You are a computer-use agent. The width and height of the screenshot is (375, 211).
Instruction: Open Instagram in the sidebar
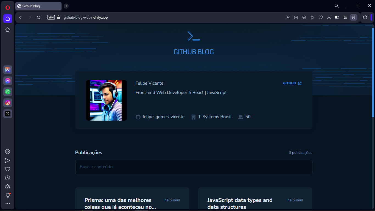pos(8,103)
